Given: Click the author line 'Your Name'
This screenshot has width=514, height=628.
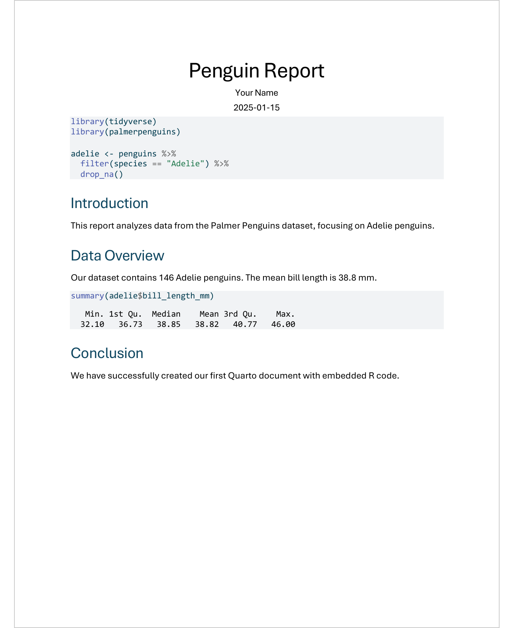Looking at the screenshot, I should [x=256, y=93].
